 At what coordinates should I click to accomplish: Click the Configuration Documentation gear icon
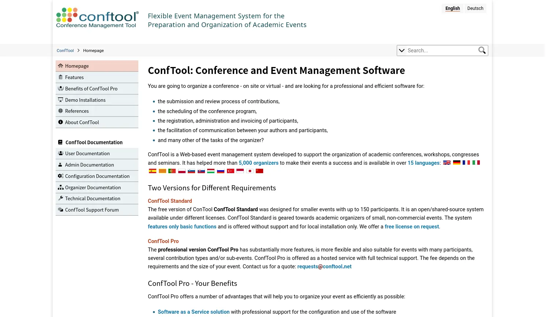click(61, 176)
